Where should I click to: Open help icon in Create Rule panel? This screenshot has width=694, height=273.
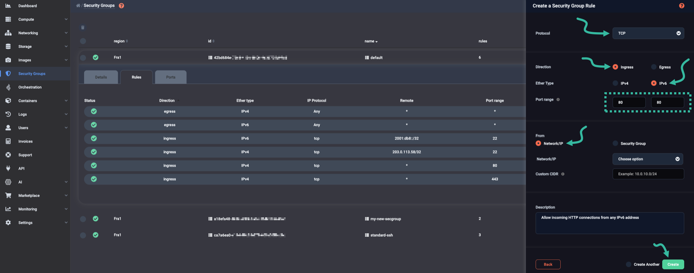coord(682,6)
